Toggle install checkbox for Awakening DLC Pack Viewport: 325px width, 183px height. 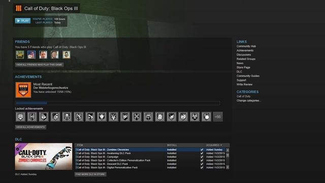[202, 154]
